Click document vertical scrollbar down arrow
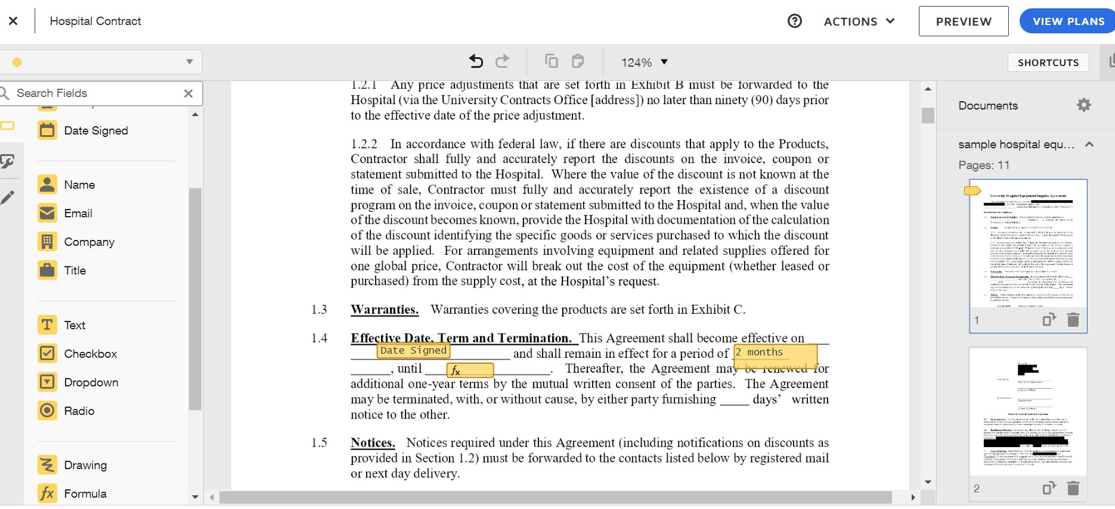 pos(928,482)
